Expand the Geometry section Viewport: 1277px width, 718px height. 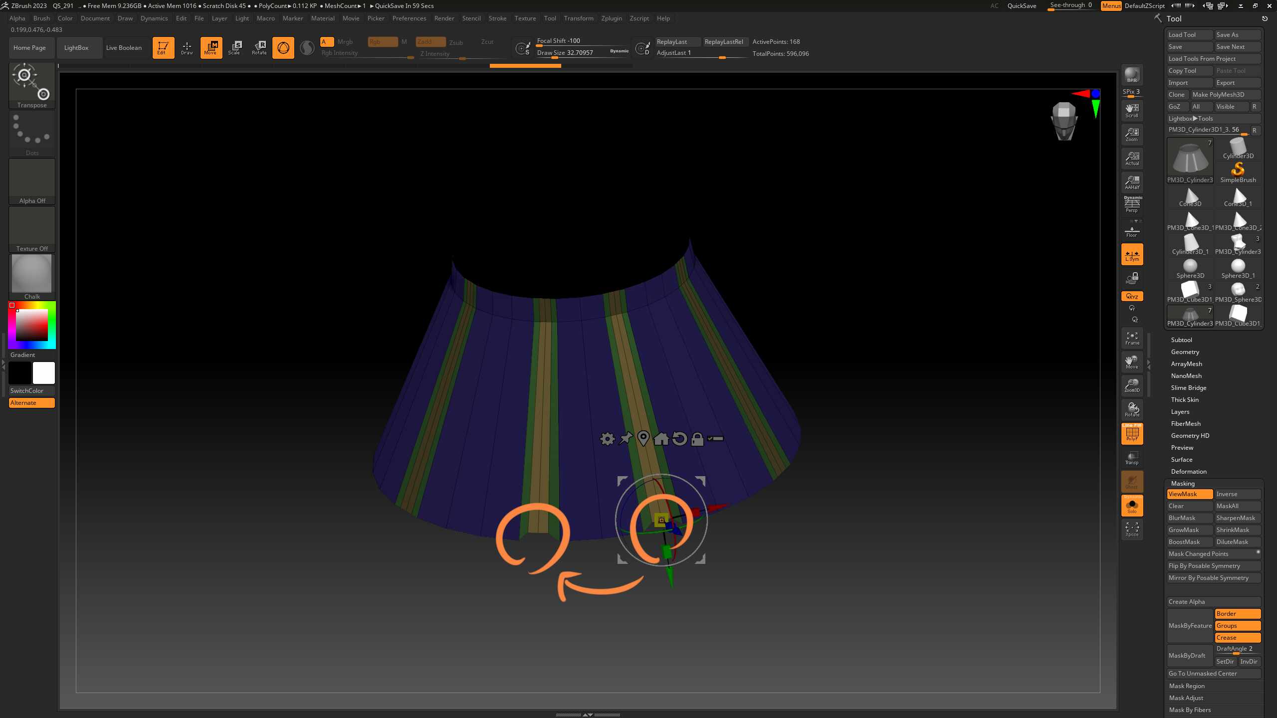pos(1185,352)
